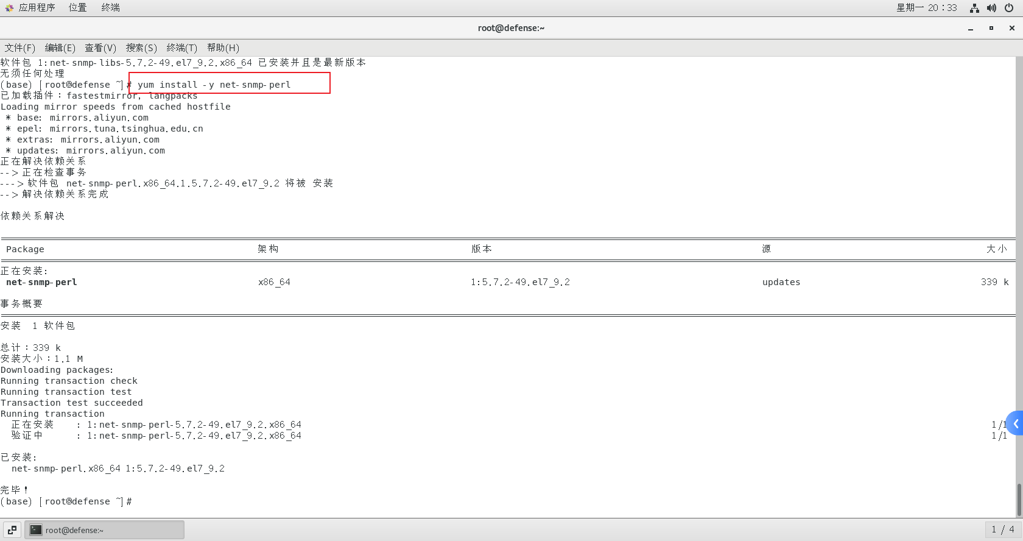Viewport: 1023px width, 541px height.
Task: Click the '验证中' net-snmp-perl line
Action: coord(156,436)
